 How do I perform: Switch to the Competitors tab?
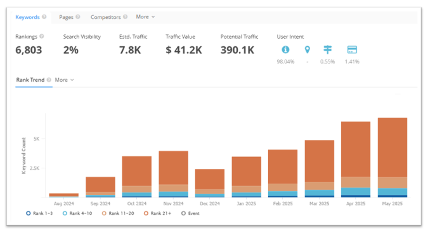106,17
